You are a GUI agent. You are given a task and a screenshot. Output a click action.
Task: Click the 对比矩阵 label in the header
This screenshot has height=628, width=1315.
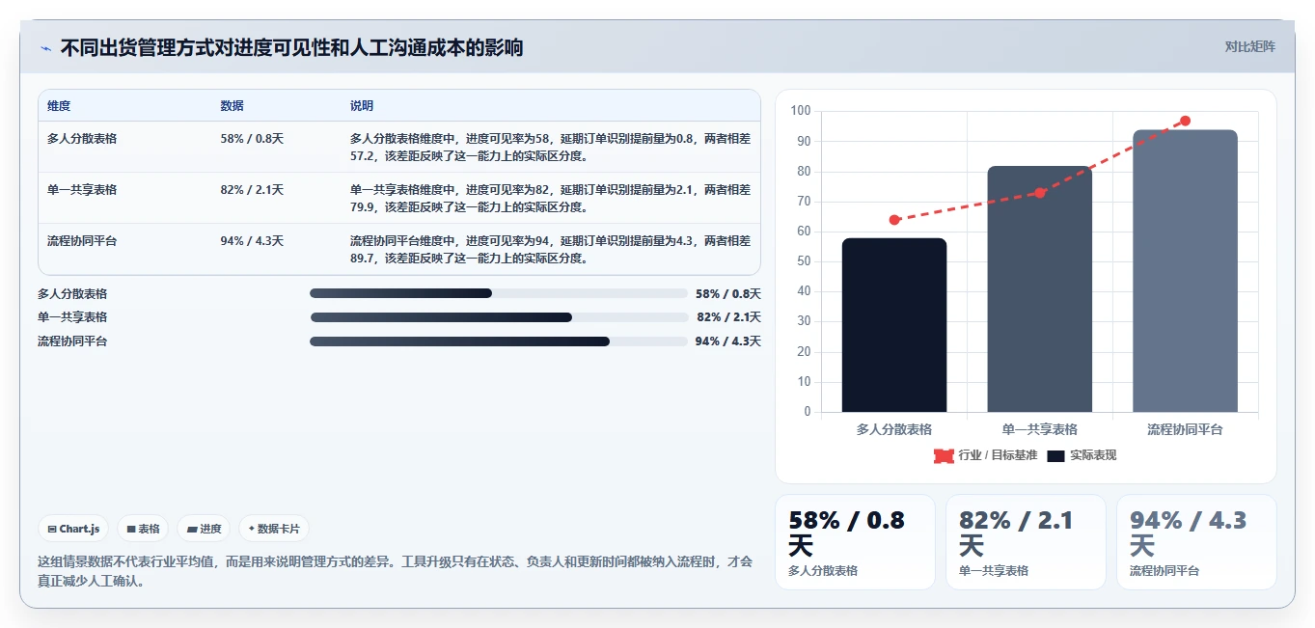[x=1249, y=46]
